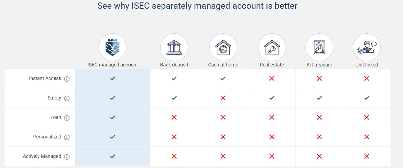Click green check for ISEC Loan

pos(113,117)
